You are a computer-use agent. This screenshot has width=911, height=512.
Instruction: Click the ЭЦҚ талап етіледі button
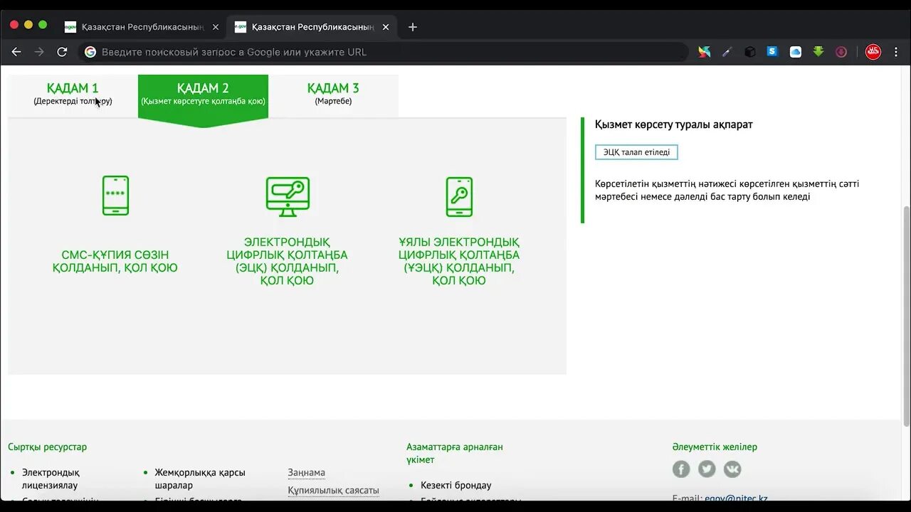pos(636,152)
